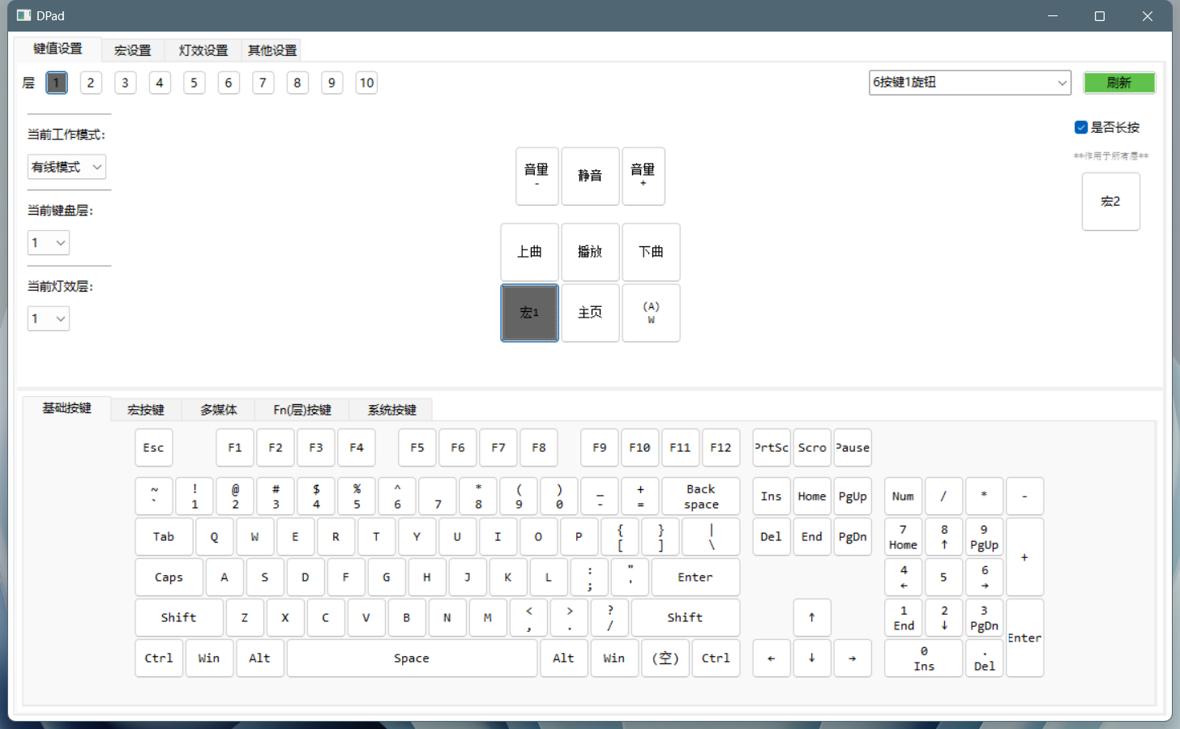The height and width of the screenshot is (729, 1180).
Task: Open the 多媒体 key category tab
Action: pos(219,410)
